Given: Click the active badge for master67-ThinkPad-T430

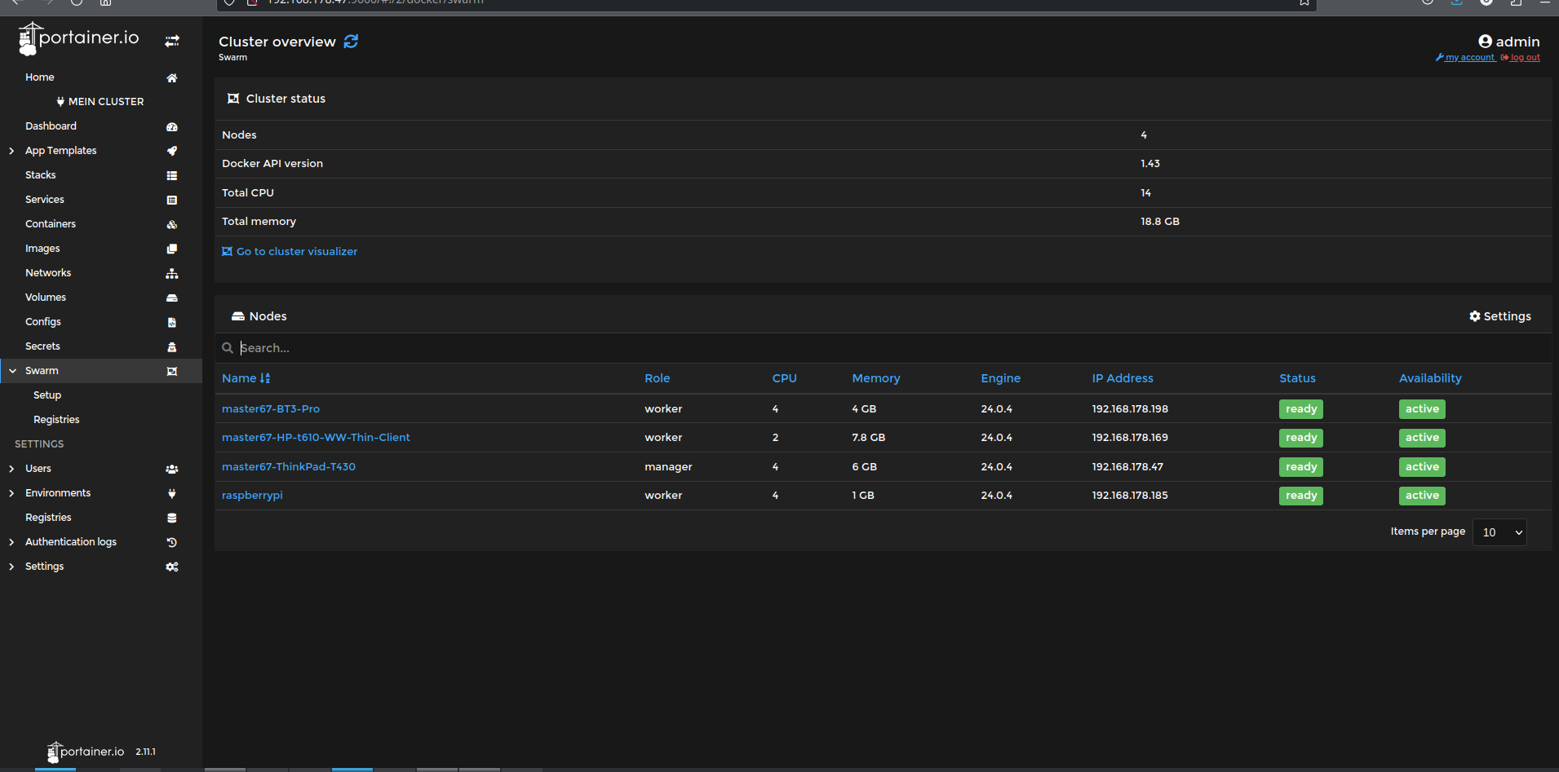Looking at the screenshot, I should click(1422, 467).
